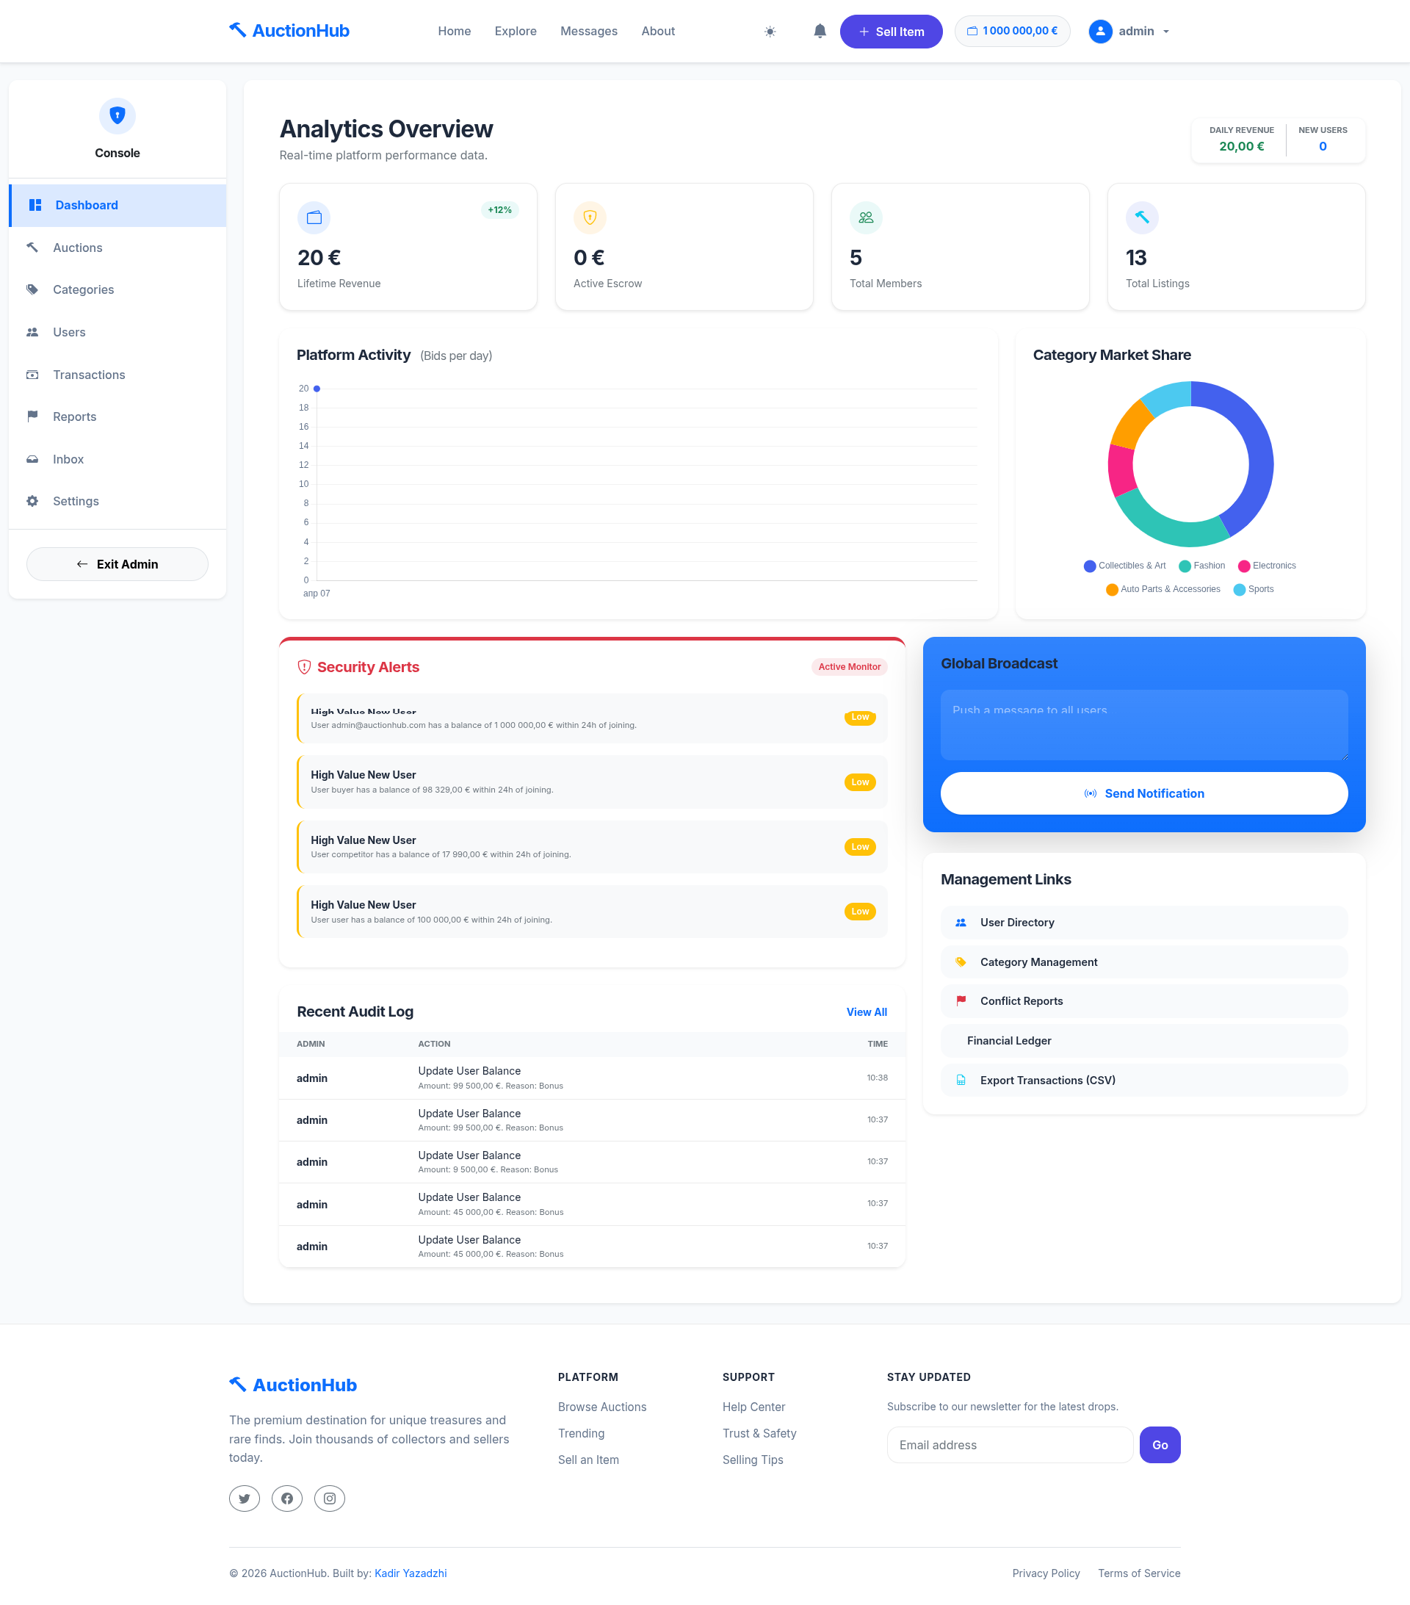1410x1605 pixels.
Task: Open Category Management link
Action: pos(1144,962)
